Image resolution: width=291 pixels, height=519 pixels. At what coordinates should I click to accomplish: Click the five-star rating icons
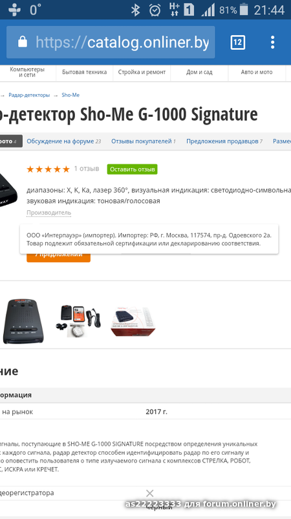click(48, 169)
